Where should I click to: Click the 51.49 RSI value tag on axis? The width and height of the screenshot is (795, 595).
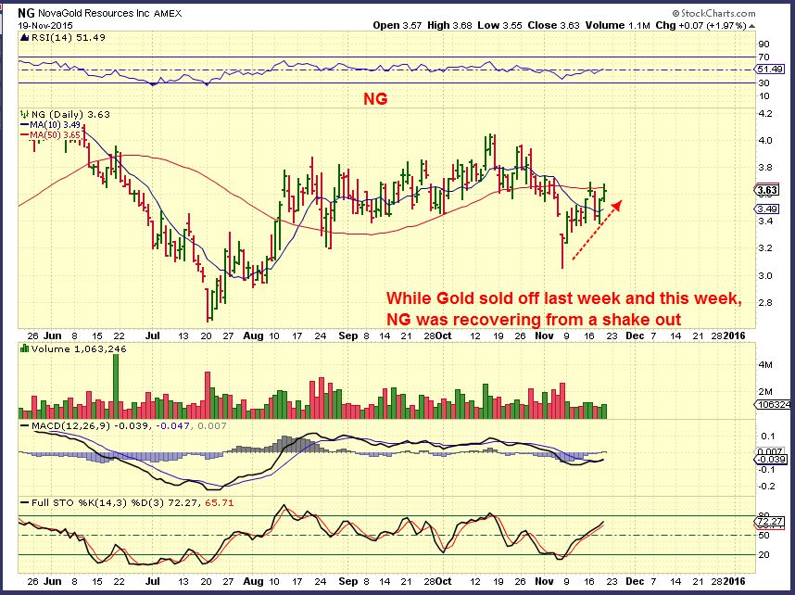[770, 70]
